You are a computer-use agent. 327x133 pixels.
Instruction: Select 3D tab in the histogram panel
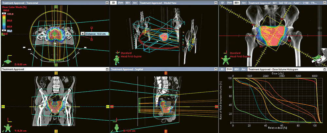[222, 69]
